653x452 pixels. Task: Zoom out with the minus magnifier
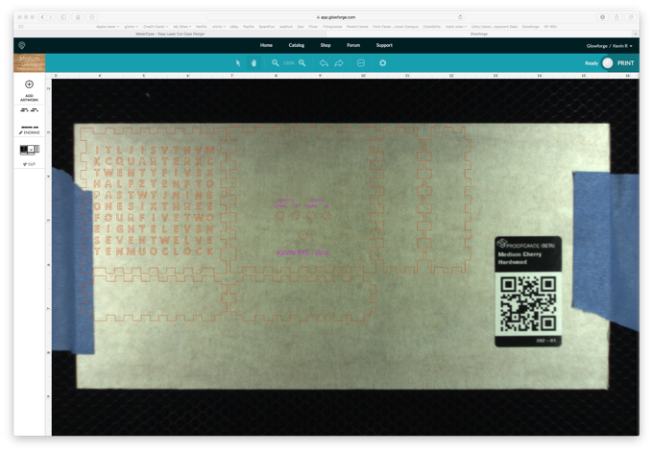click(x=276, y=62)
